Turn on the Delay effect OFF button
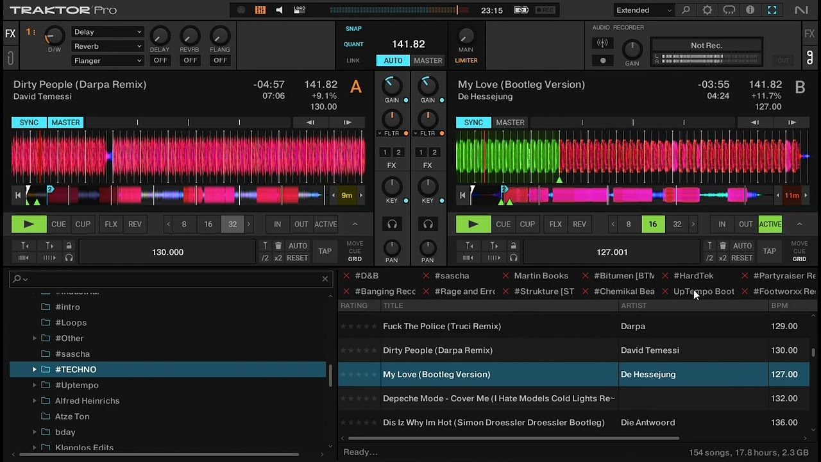Image resolution: width=821 pixels, height=462 pixels. (x=160, y=60)
